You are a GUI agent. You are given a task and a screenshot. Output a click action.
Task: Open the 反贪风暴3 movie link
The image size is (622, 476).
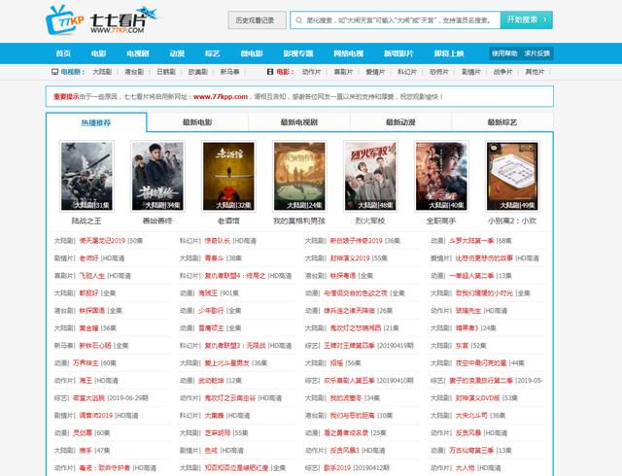(x=345, y=450)
